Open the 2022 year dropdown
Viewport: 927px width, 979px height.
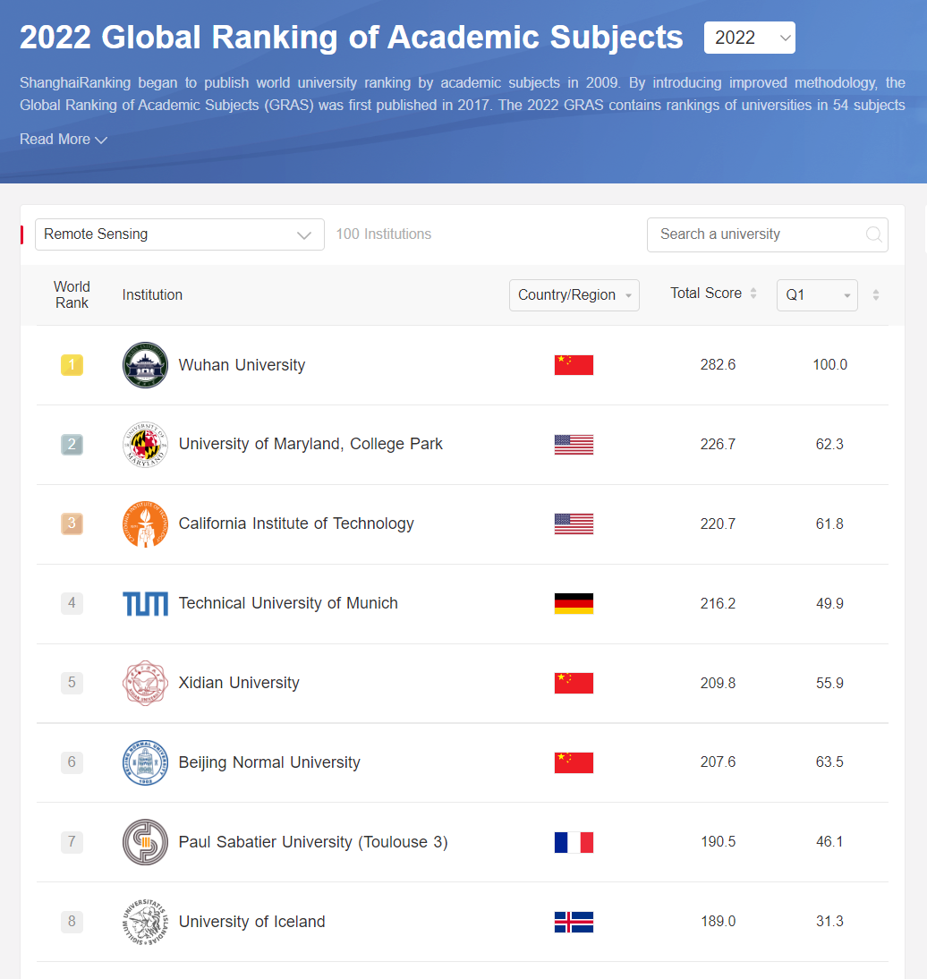pos(749,38)
